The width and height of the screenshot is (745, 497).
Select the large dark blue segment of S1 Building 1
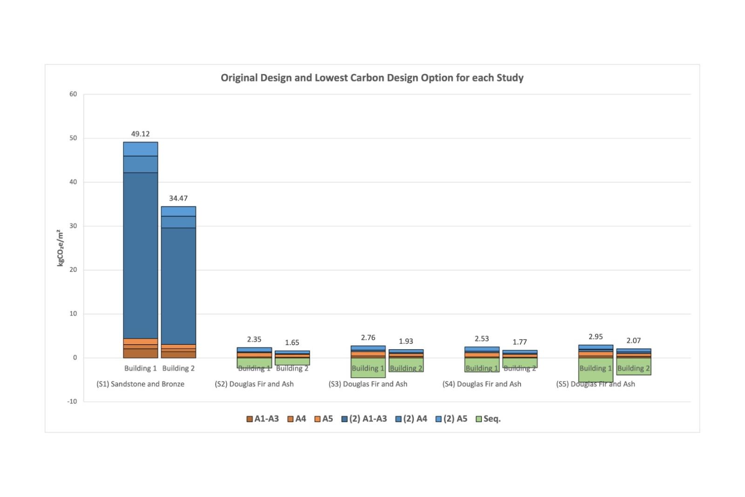[140, 255]
